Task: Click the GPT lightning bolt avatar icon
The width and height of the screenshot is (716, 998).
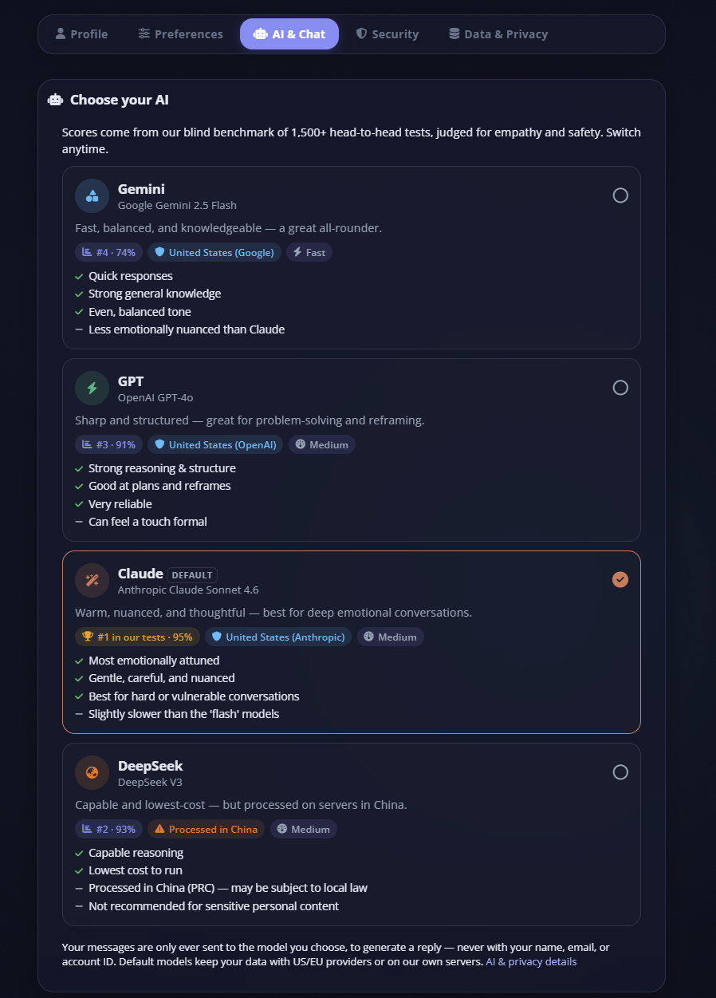Action: (92, 388)
